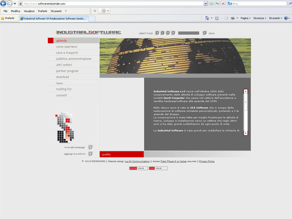This screenshot has height=219, width=292.
Task: Click the previous track button
Action: tap(157, 33)
